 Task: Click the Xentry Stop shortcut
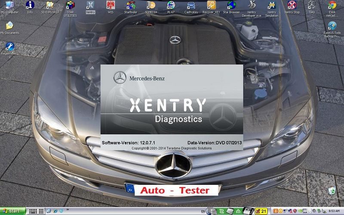pos(292,7)
